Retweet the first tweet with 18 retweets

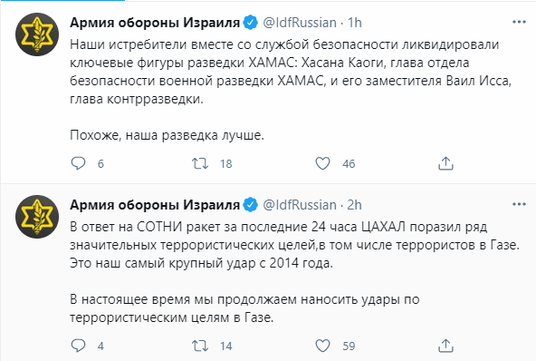click(200, 163)
